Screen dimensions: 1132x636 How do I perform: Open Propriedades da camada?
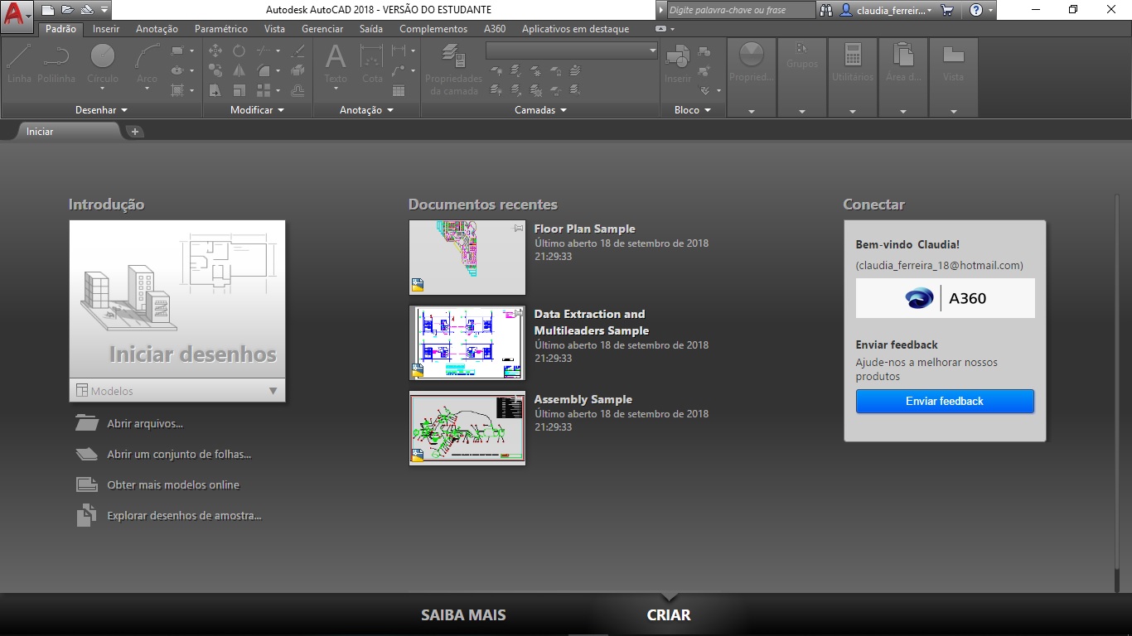(453, 69)
